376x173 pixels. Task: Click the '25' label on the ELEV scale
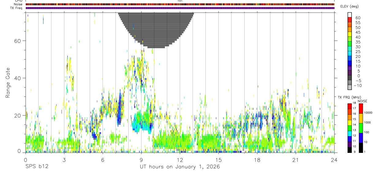tap(358, 52)
